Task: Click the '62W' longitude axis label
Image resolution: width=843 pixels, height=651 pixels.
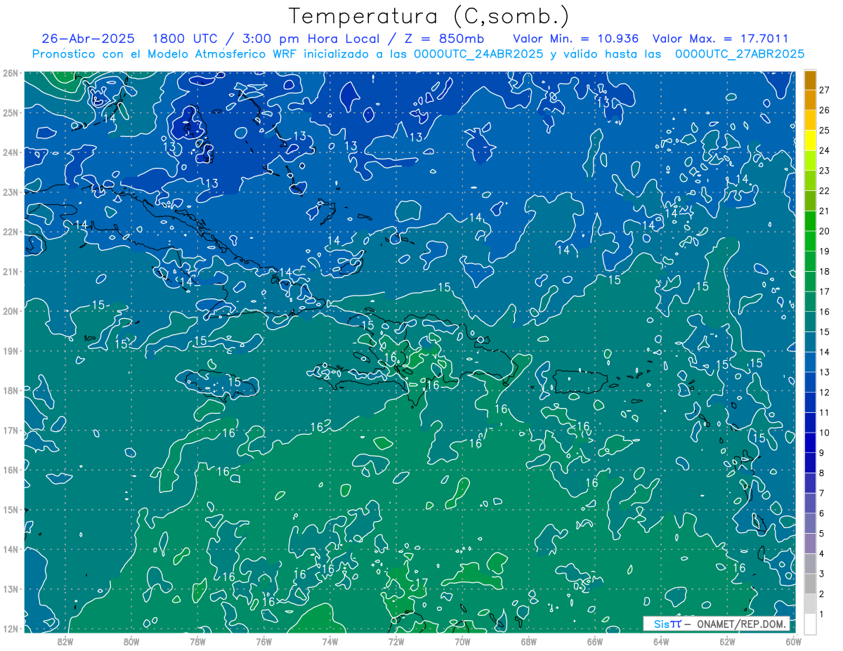Action: point(727,641)
